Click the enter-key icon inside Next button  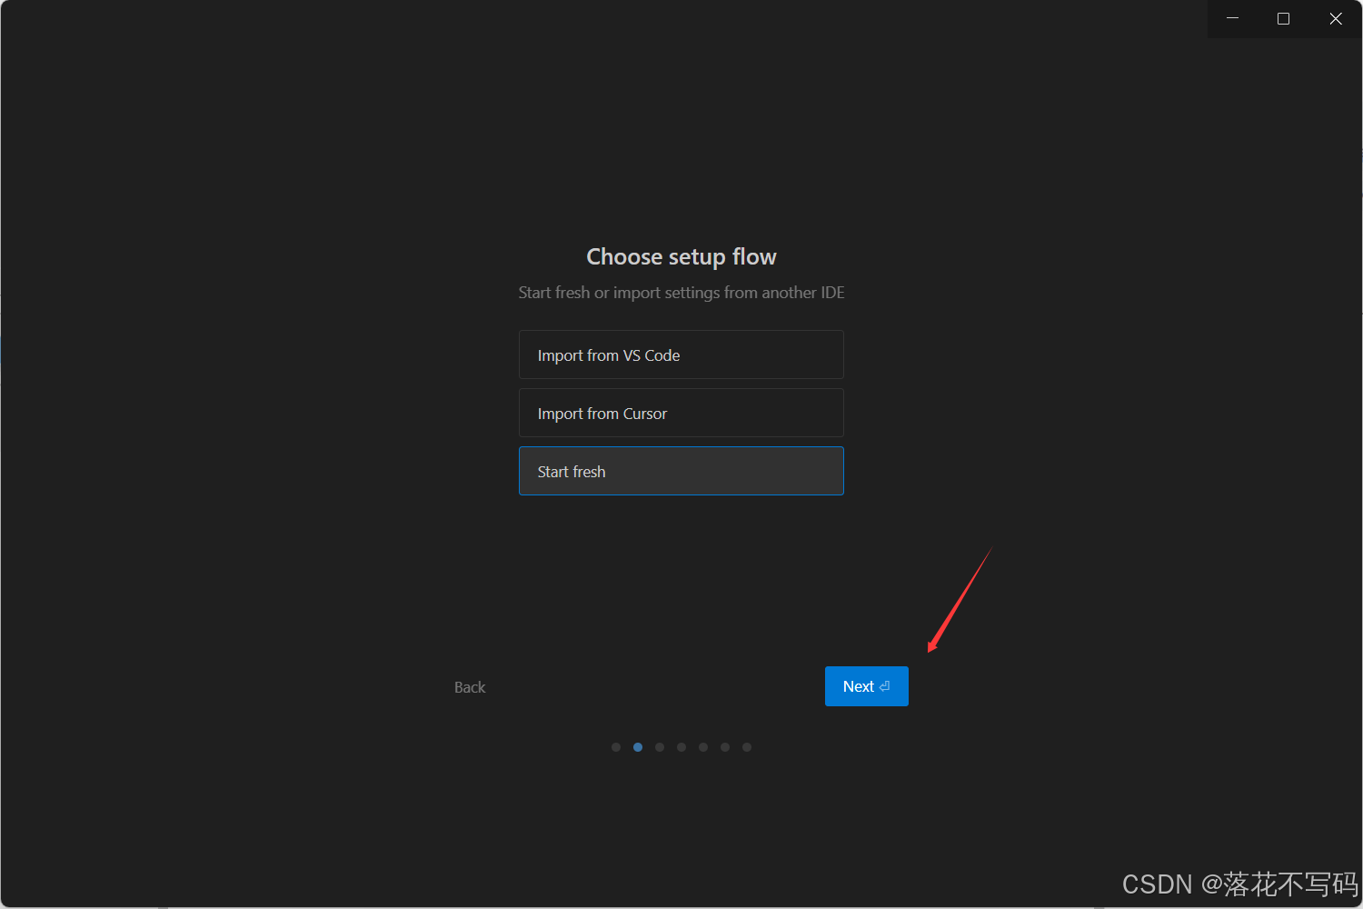click(885, 686)
